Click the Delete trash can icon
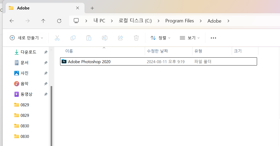This screenshot has width=280, height=146. (136, 38)
